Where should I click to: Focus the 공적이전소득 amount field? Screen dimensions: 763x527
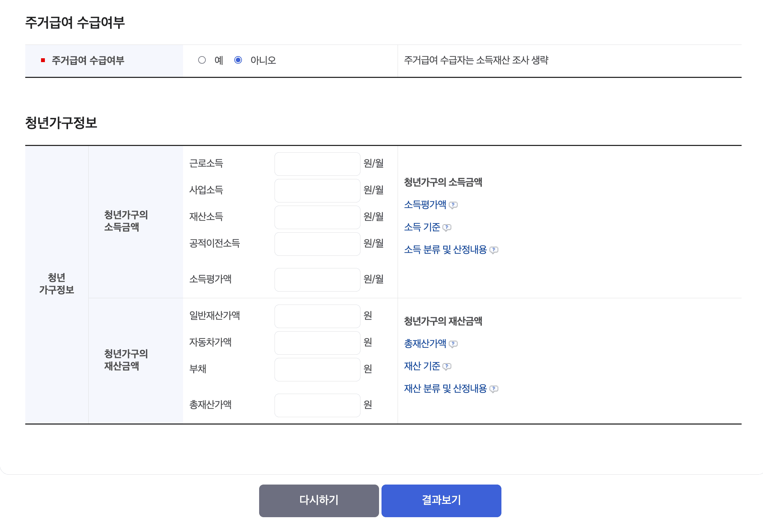317,244
